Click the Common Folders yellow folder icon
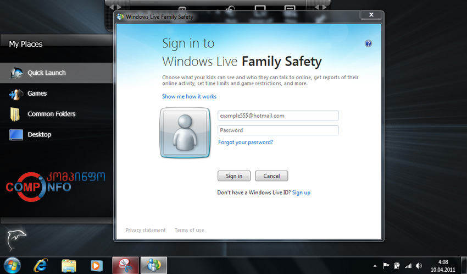 [15, 114]
